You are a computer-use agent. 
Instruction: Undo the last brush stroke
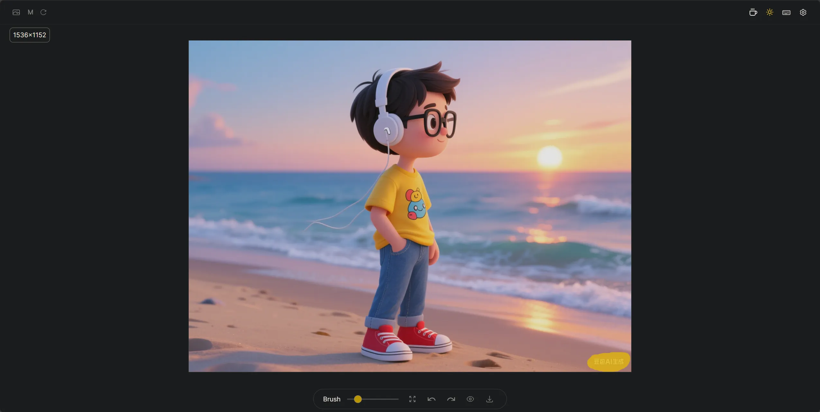(x=432, y=399)
